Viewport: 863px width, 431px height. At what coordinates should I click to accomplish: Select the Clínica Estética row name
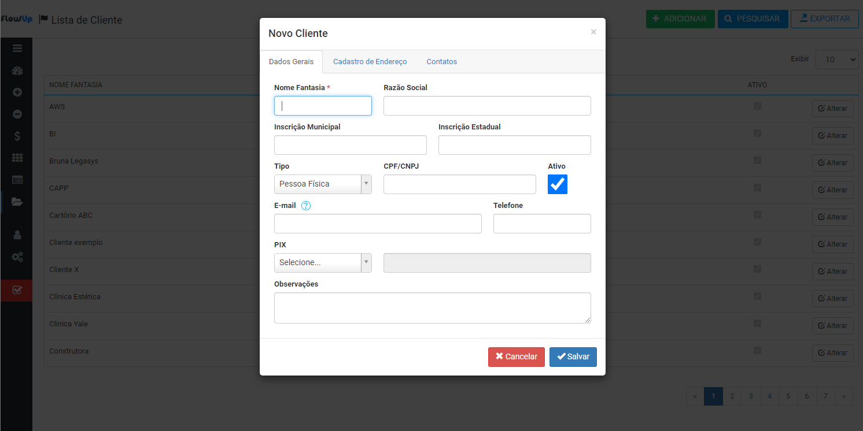click(x=75, y=297)
